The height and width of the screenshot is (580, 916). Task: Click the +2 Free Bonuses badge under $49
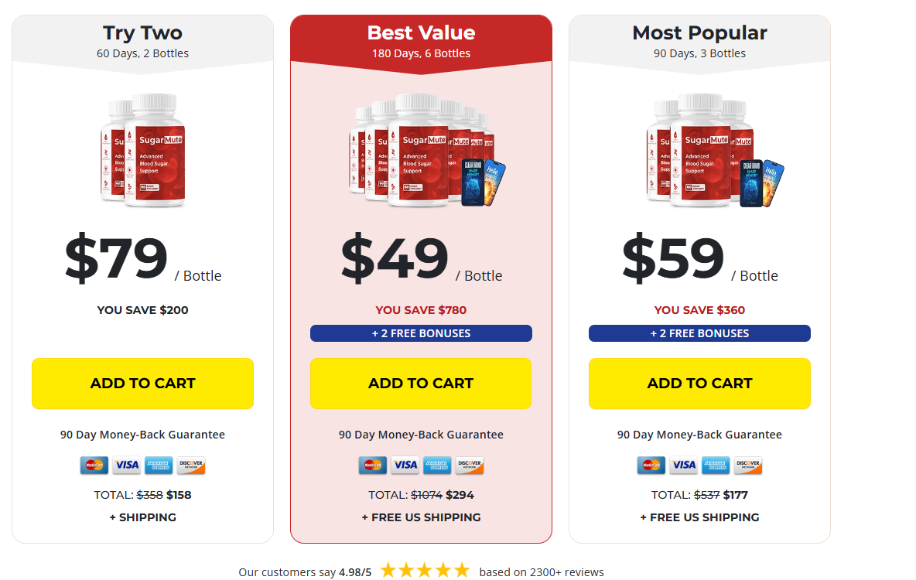tap(421, 333)
